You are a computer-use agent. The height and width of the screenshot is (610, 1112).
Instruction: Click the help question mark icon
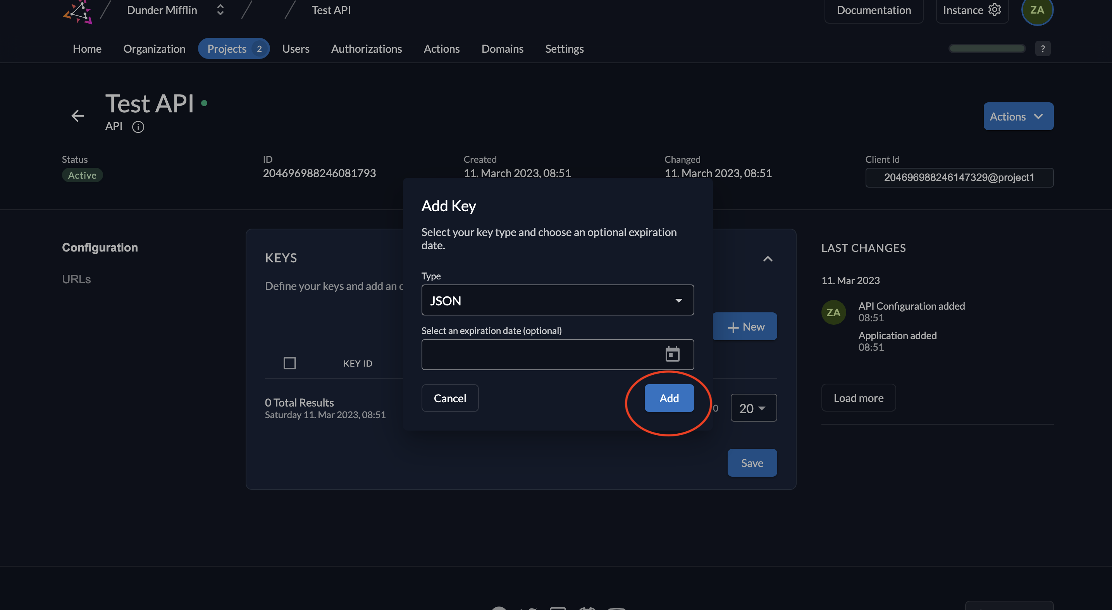[x=1043, y=48]
